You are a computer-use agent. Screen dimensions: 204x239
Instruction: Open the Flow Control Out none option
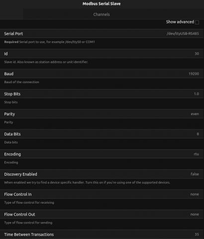[195, 214]
